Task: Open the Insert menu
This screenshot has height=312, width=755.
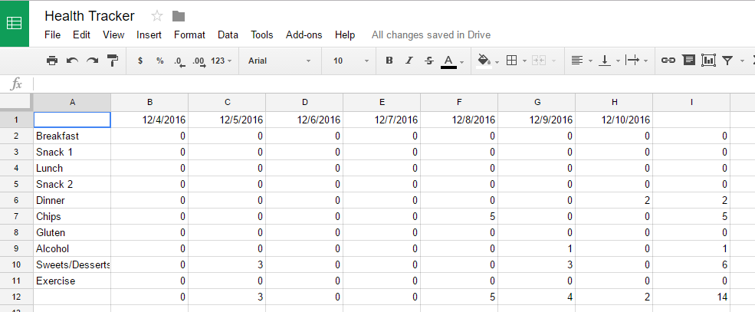Action: pos(149,34)
